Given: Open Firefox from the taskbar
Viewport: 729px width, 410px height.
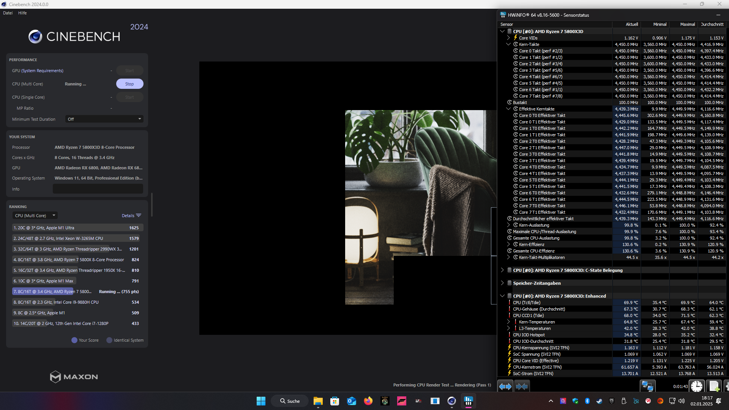Looking at the screenshot, I should click(368, 401).
